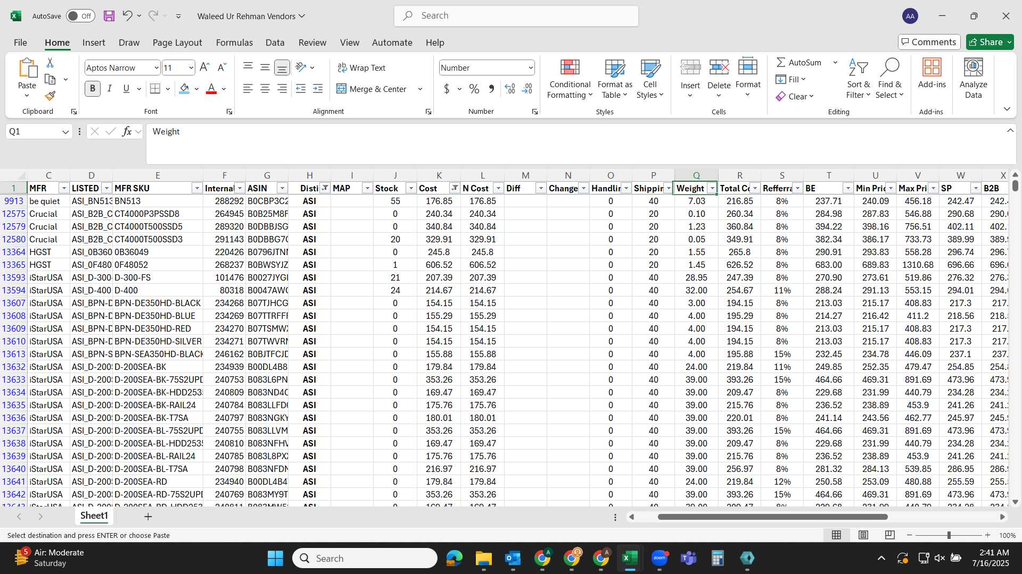
Task: Click the Undo arrow icon
Action: click(x=127, y=15)
